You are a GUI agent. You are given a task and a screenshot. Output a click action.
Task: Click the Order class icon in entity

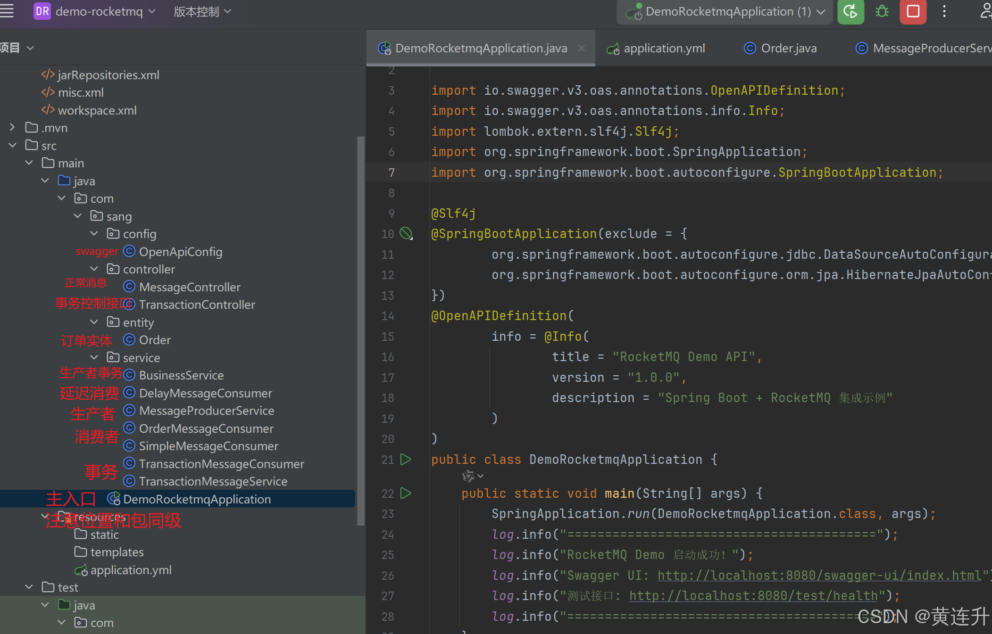[129, 339]
